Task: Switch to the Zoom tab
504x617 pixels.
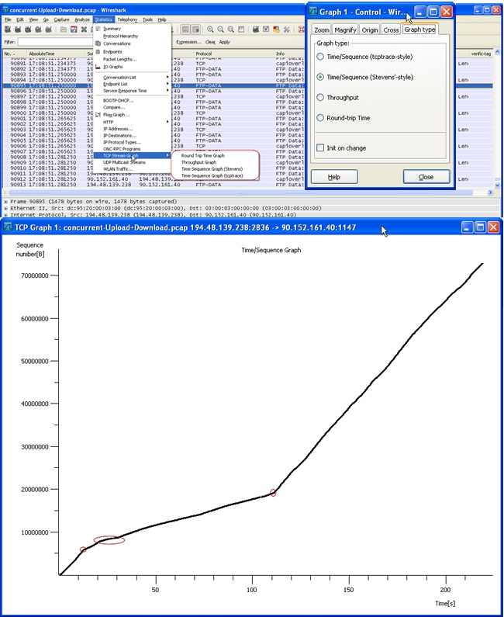Action: [x=322, y=30]
